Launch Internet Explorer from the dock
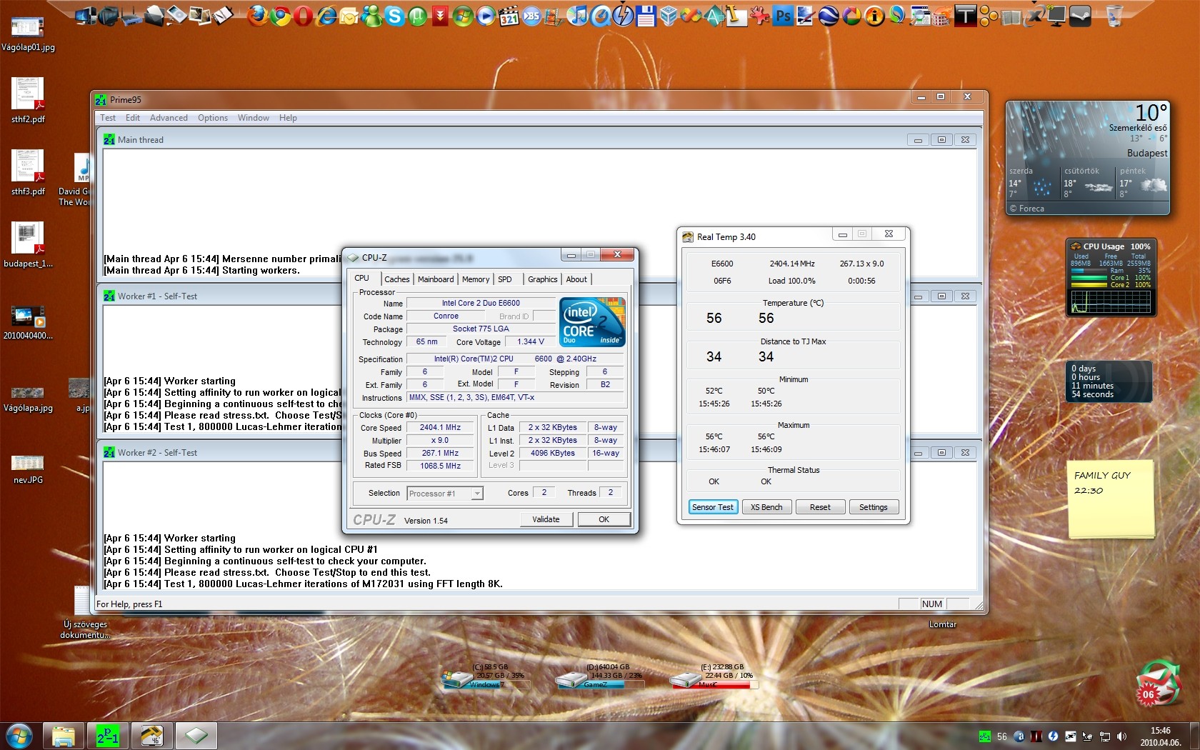The width and height of the screenshot is (1200, 750). pyautogui.click(x=326, y=15)
